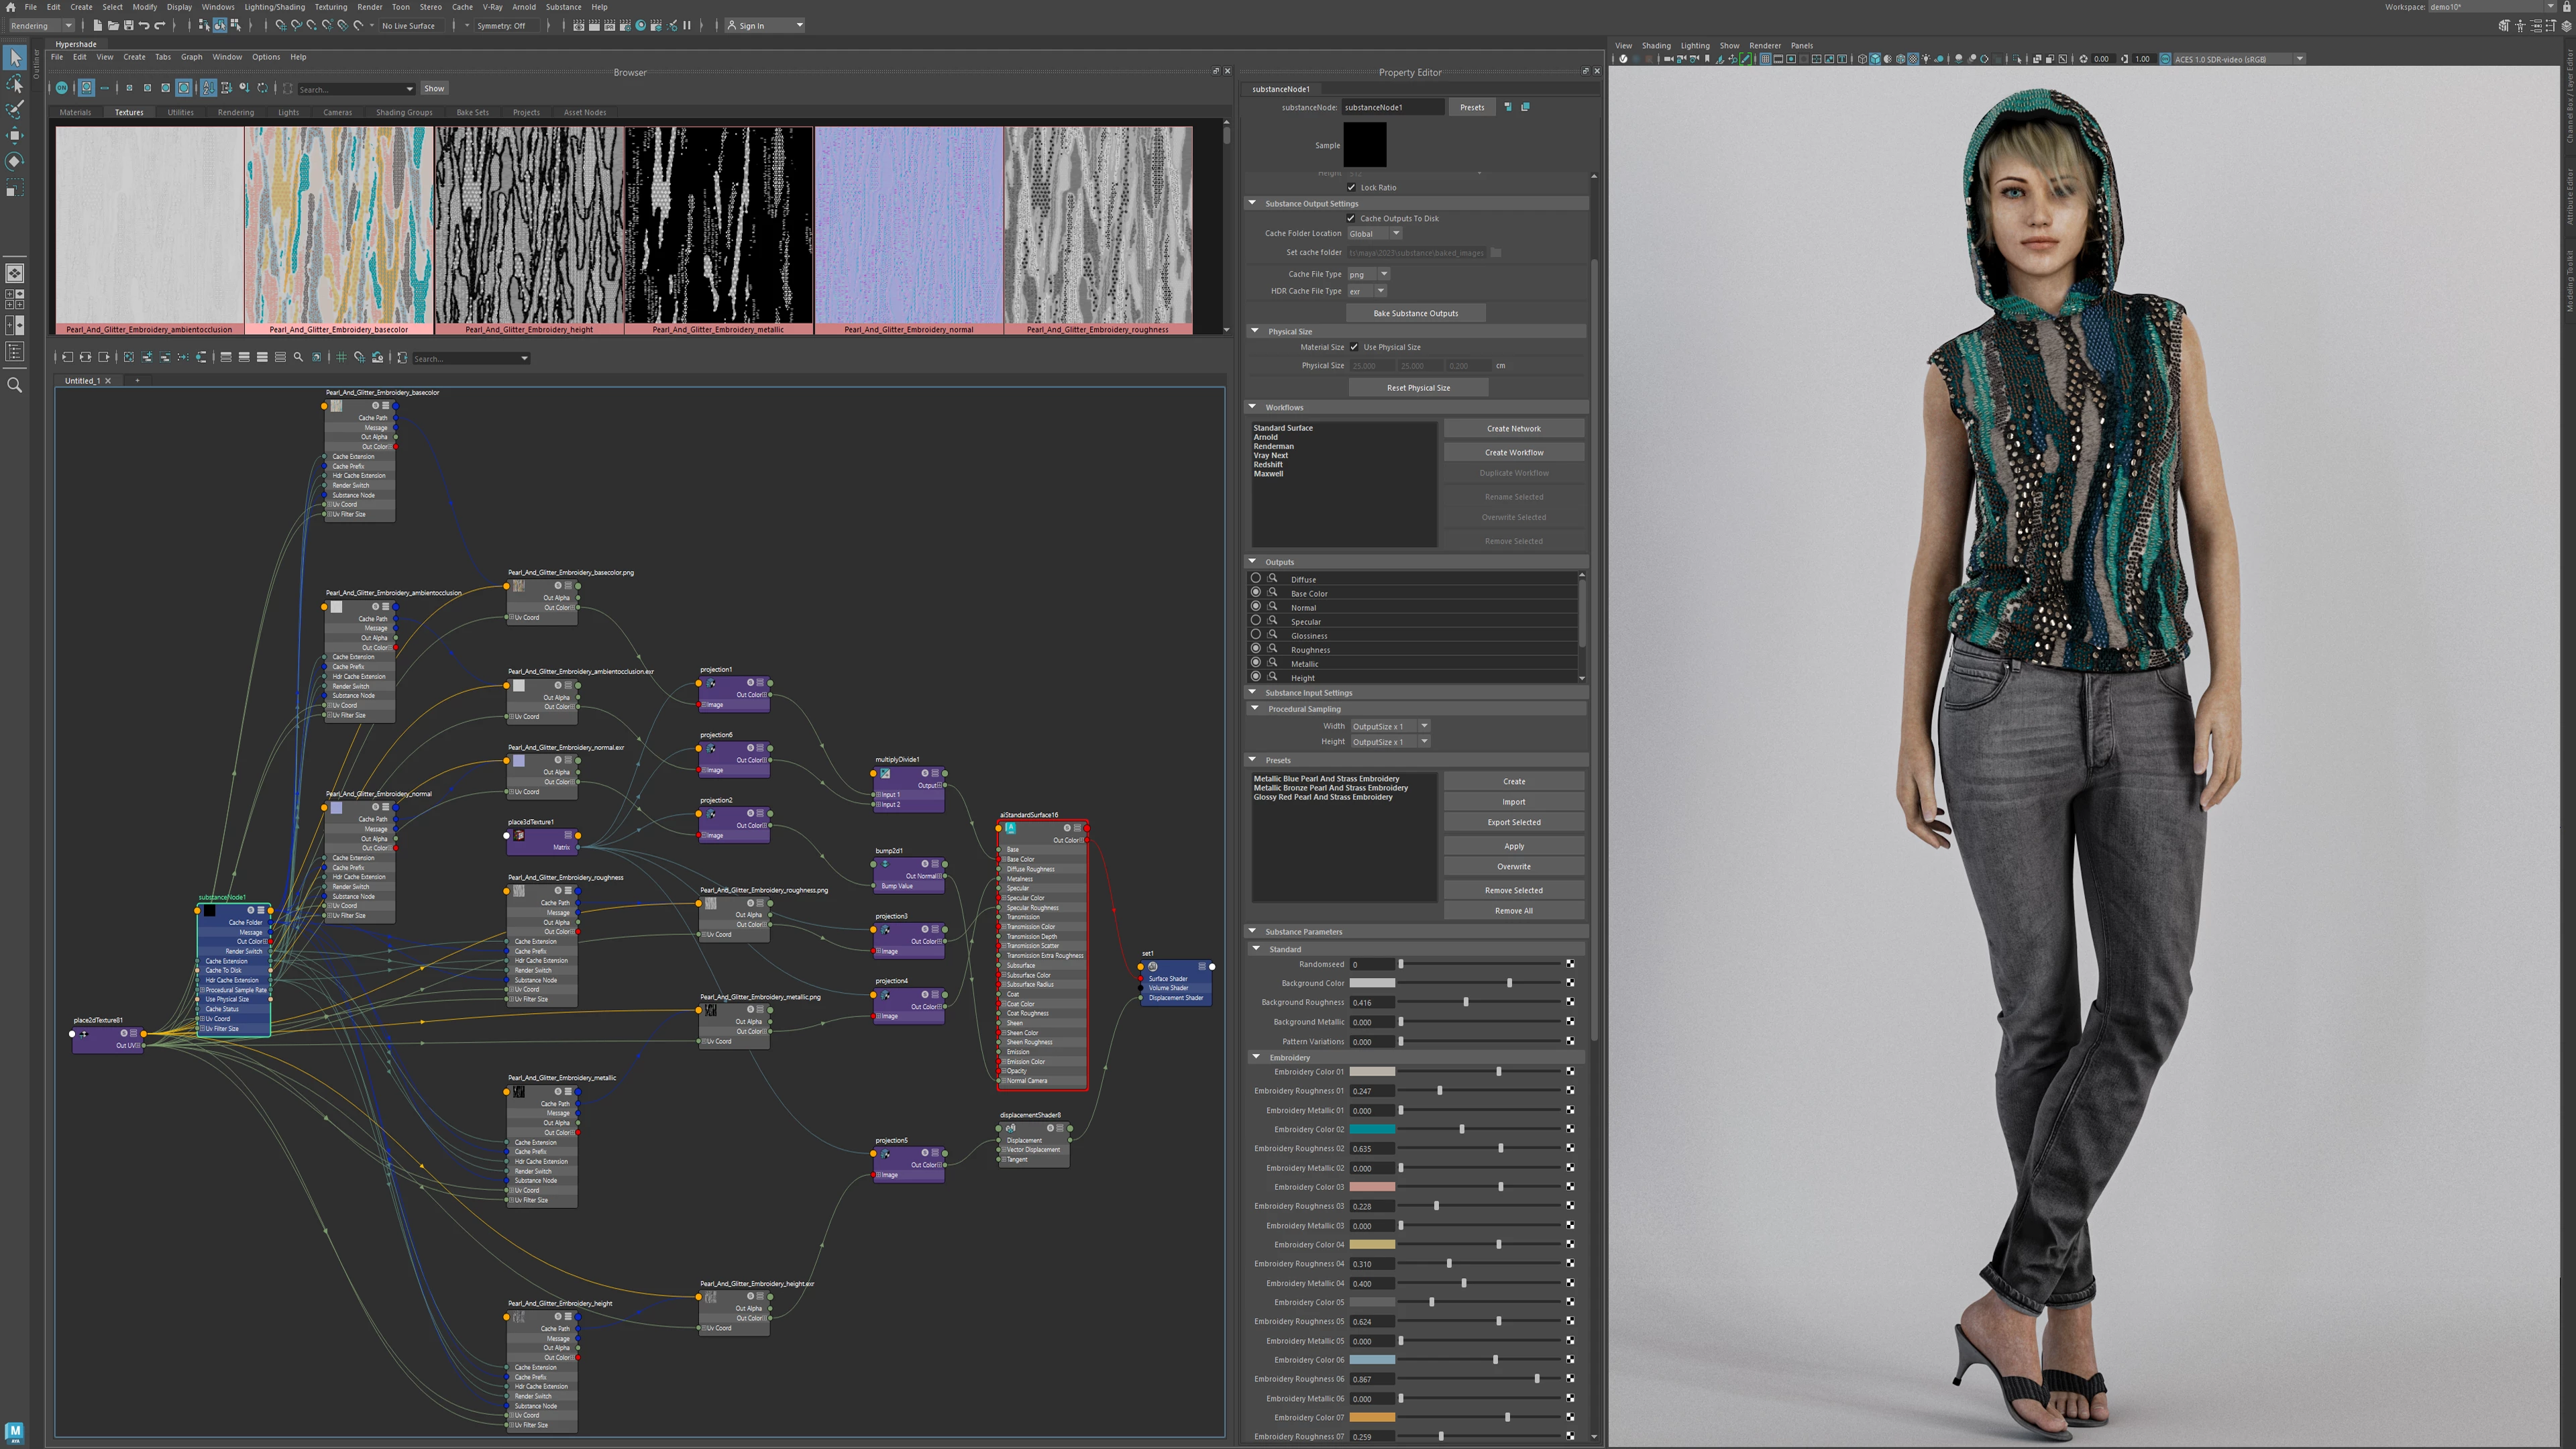The width and height of the screenshot is (2576, 1449).
Task: Click magnifier icon in left sidebar
Action: tap(15, 385)
